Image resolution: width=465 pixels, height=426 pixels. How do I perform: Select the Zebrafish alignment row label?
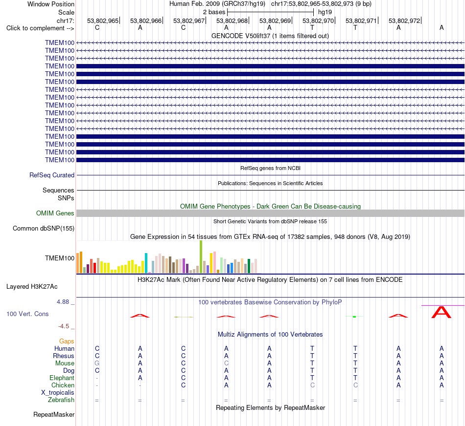(61, 400)
